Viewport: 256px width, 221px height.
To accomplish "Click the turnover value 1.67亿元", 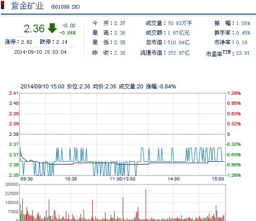I will pyautogui.click(x=178, y=33).
